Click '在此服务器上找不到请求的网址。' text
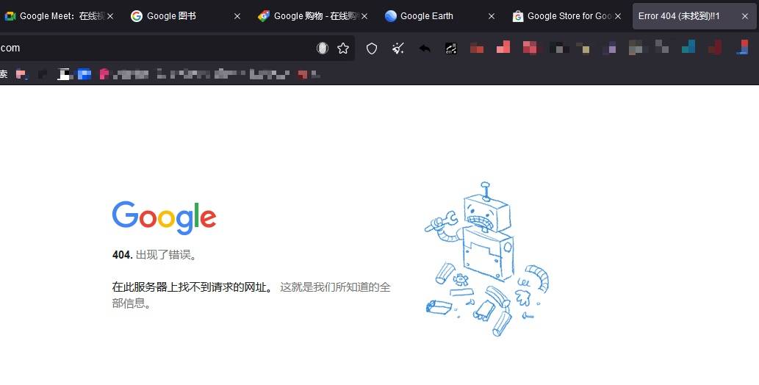This screenshot has height=385, width=759. (193, 287)
